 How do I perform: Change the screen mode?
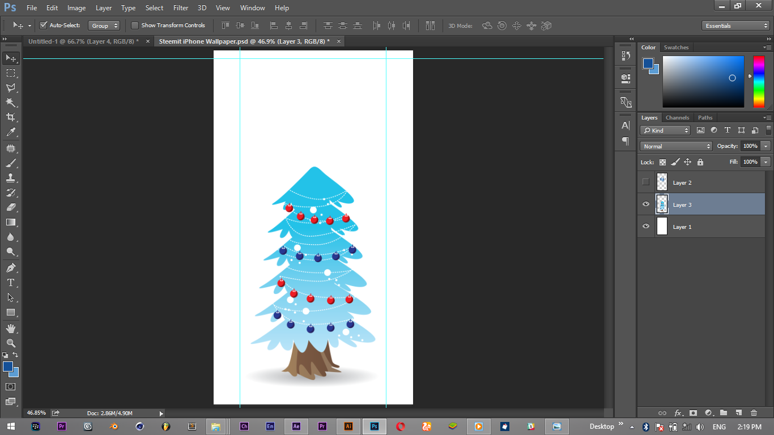point(11,402)
